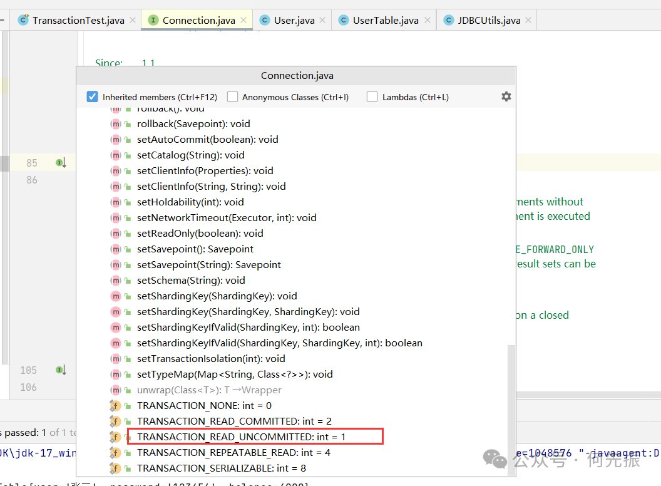Screen dimensions: 661x486
Task: Select setClientInfo(String, String): void method
Action: pyautogui.click(x=211, y=187)
